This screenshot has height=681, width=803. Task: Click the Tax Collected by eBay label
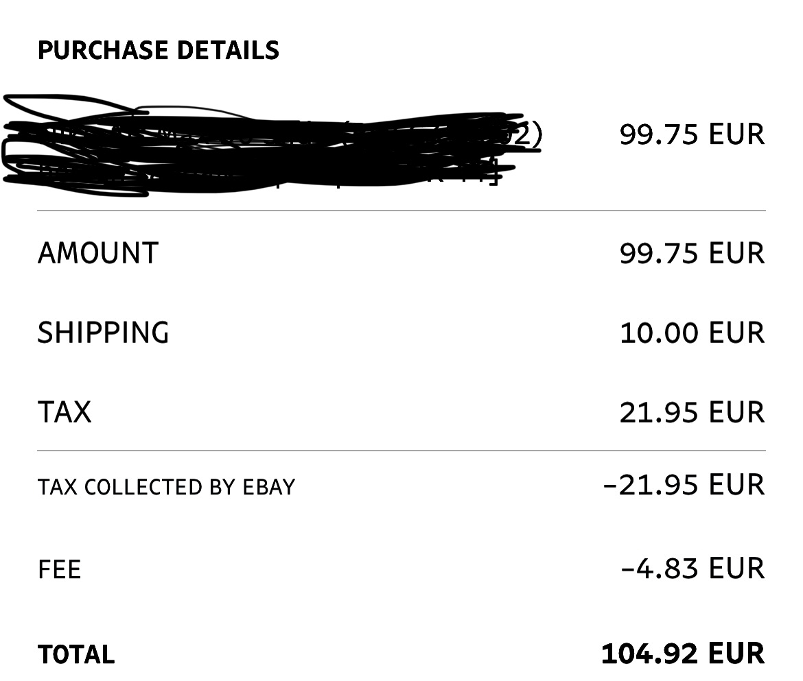[x=167, y=487]
